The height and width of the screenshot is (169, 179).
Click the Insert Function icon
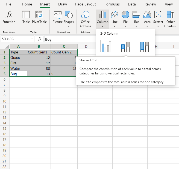[9, 17]
